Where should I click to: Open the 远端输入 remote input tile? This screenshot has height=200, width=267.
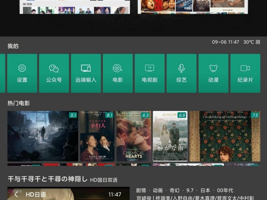point(86,73)
